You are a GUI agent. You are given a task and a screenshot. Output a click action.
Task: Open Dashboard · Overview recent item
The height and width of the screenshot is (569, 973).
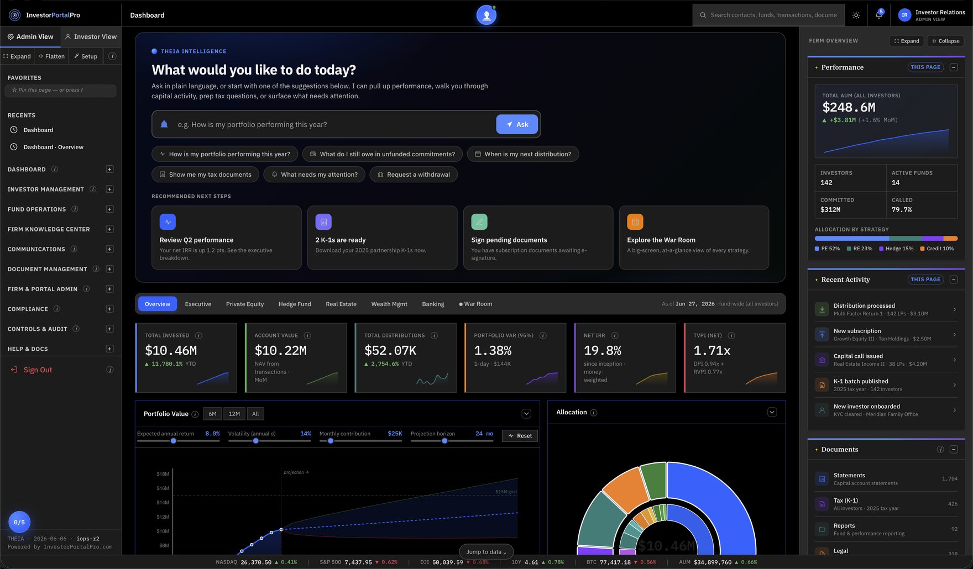tap(54, 147)
